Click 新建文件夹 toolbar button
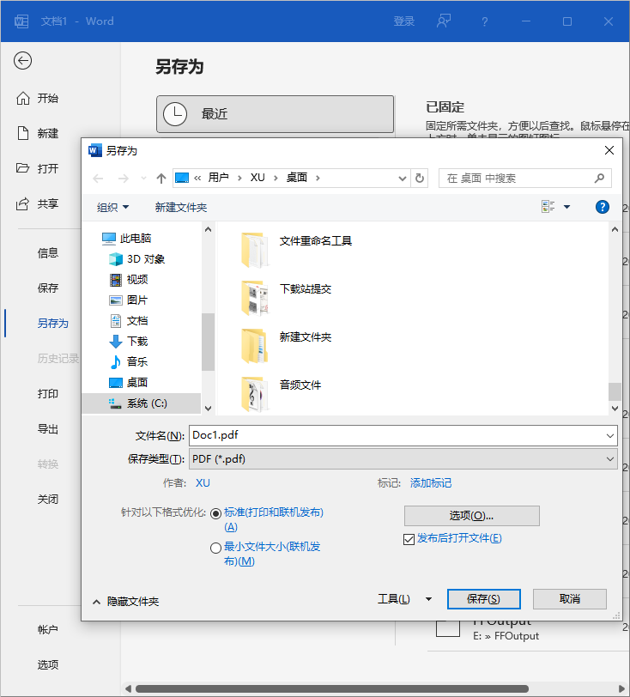 [x=181, y=207]
